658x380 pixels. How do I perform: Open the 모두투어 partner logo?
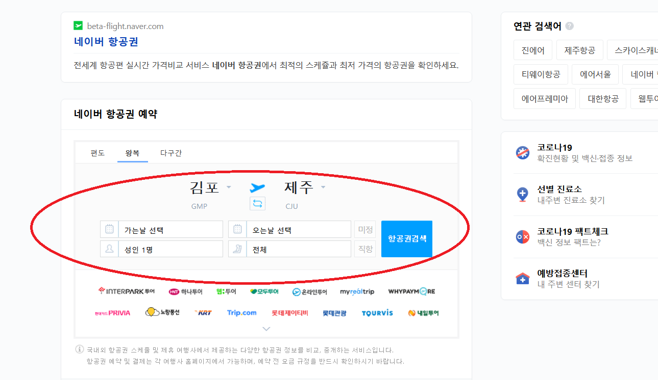(x=264, y=292)
